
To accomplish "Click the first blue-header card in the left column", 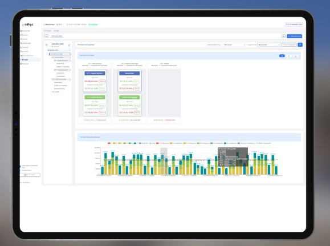I will point(95,81).
